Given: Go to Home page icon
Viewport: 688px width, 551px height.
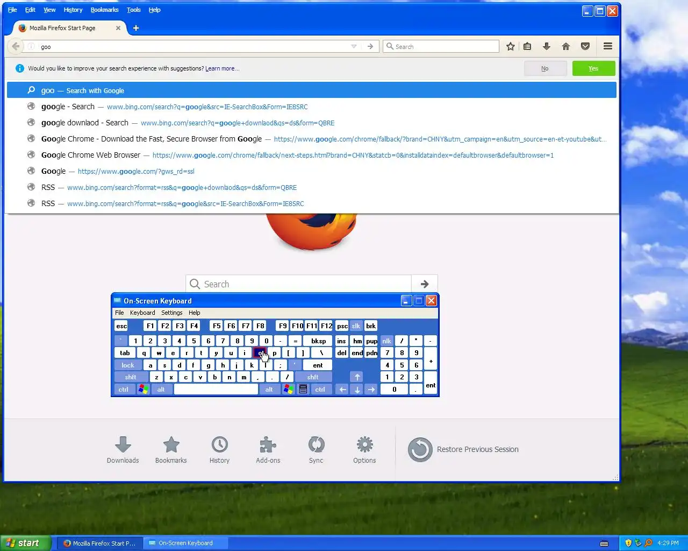Looking at the screenshot, I should (x=566, y=46).
